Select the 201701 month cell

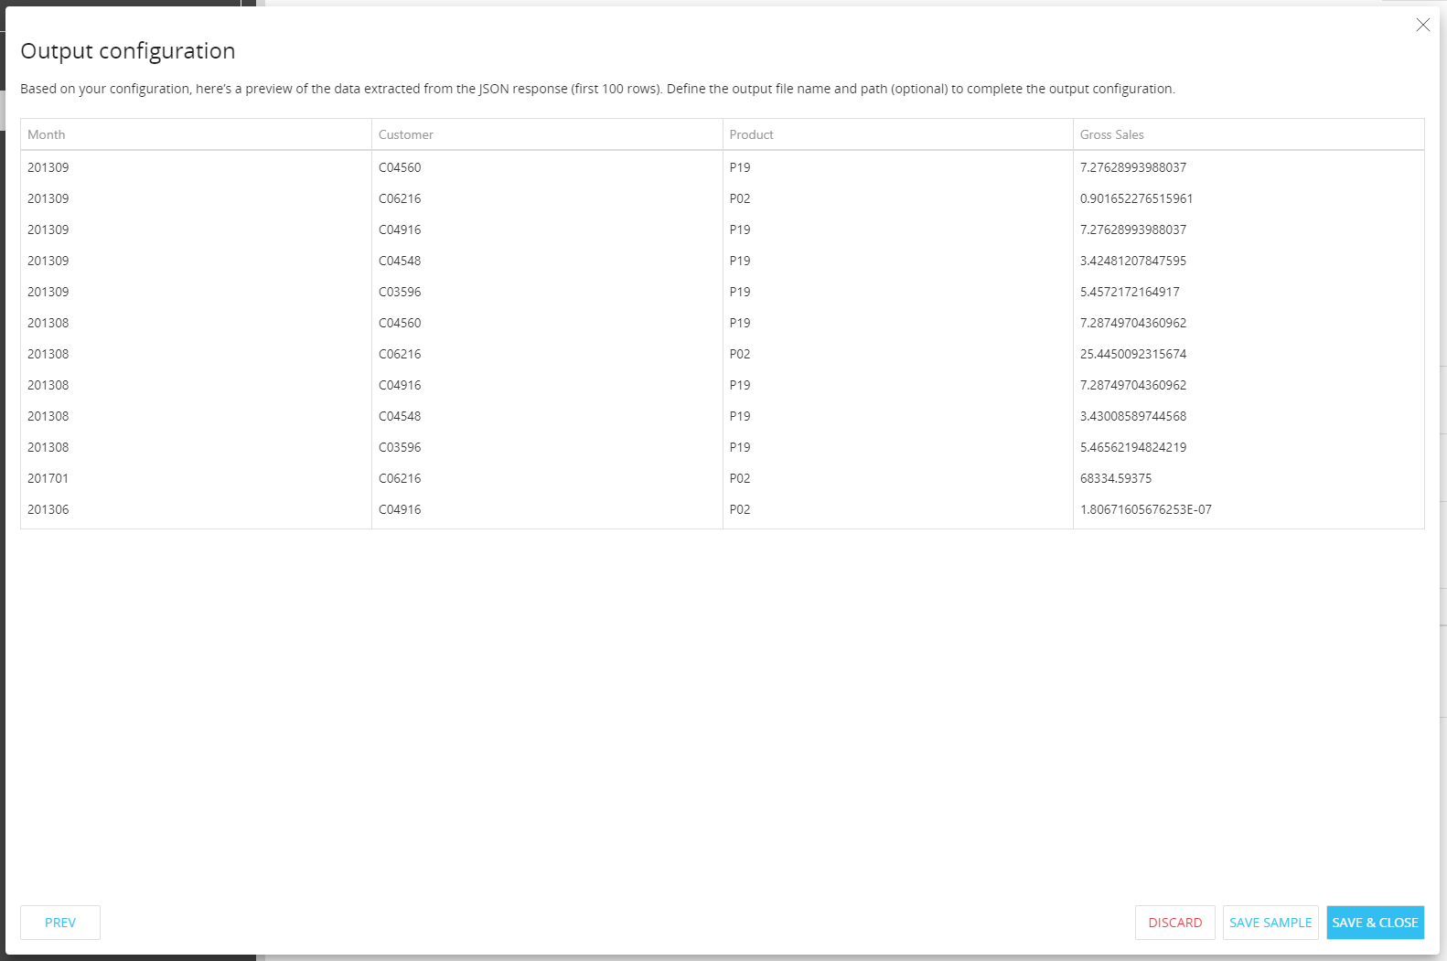(x=48, y=478)
